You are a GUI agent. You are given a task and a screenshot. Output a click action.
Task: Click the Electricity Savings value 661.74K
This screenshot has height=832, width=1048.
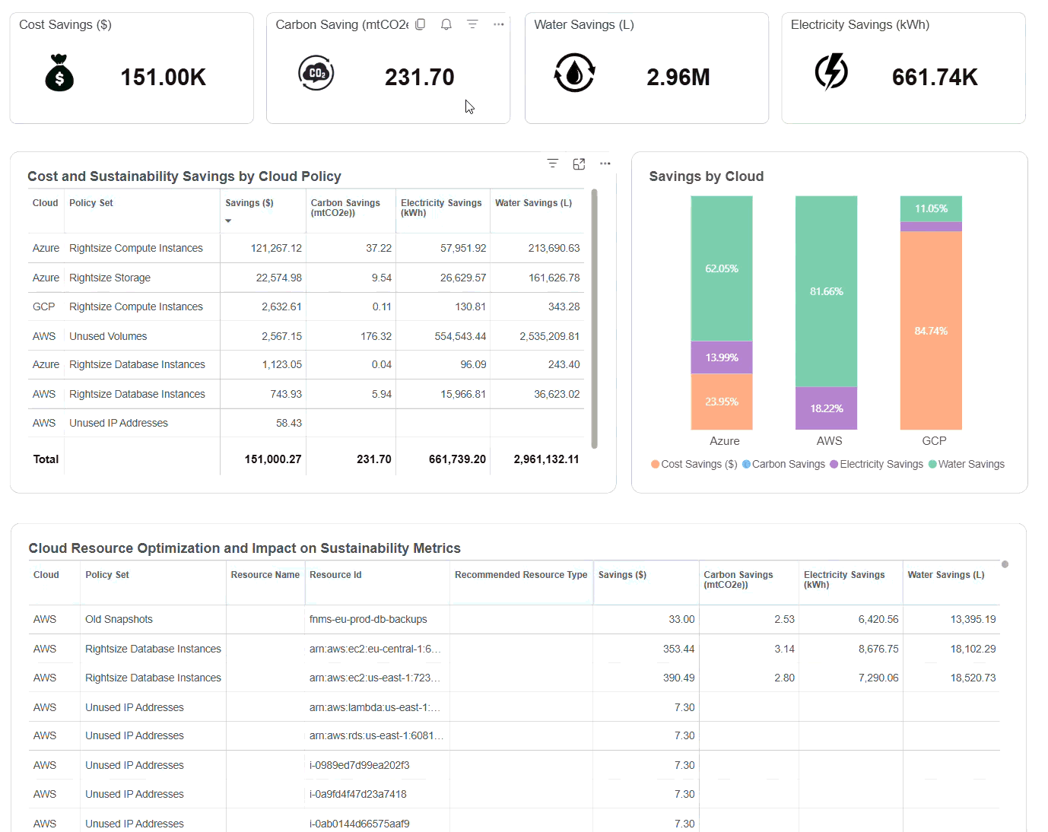tap(935, 77)
